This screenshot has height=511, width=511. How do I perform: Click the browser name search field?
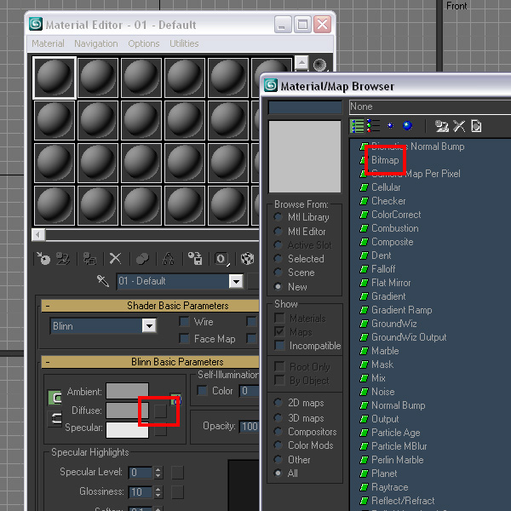click(x=305, y=107)
